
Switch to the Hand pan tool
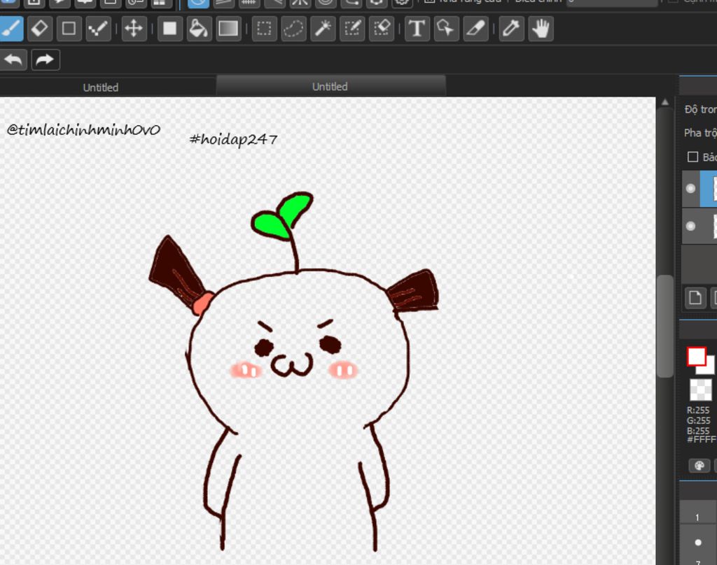click(541, 29)
